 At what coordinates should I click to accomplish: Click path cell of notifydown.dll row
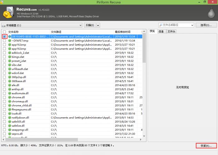tap(81, 118)
